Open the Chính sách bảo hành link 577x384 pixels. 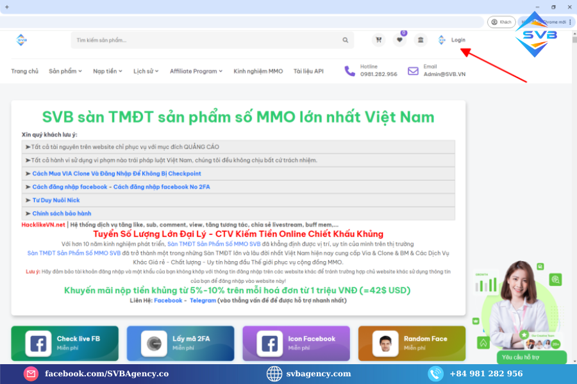[x=62, y=213]
